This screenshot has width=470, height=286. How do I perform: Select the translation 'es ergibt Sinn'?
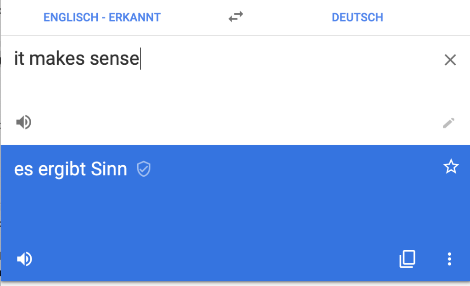tap(70, 169)
